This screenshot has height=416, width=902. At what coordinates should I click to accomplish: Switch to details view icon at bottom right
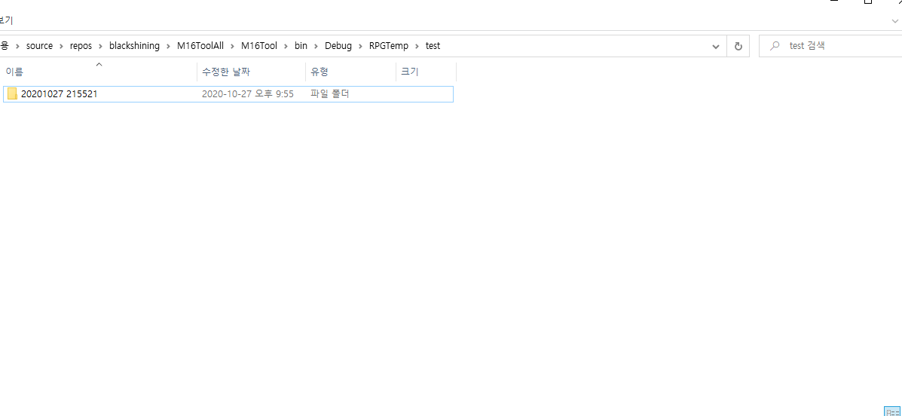pyautogui.click(x=891, y=411)
